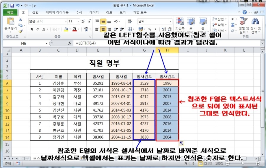266x168 pixels.
Task: Click the Paste (붙여넣기) clipboard icon
Action: [x=11, y=23]
